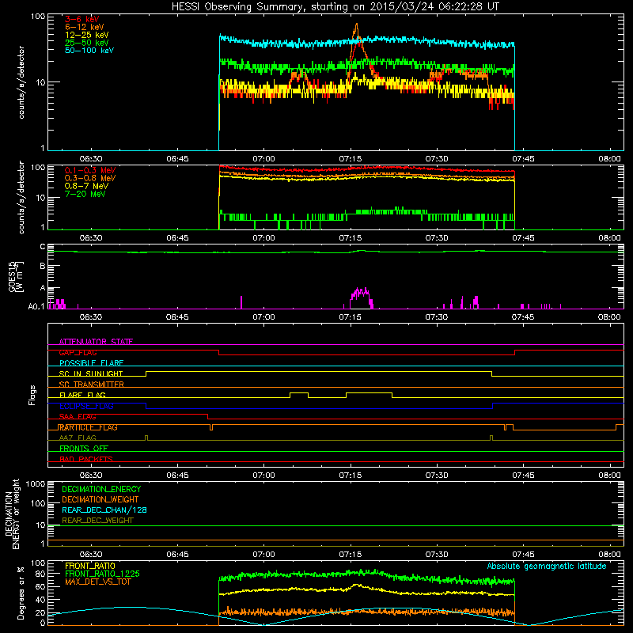The image size is (633, 633).
Task: Click the raised FLARE_FLAG segment near 07:05
Action: [x=299, y=392]
